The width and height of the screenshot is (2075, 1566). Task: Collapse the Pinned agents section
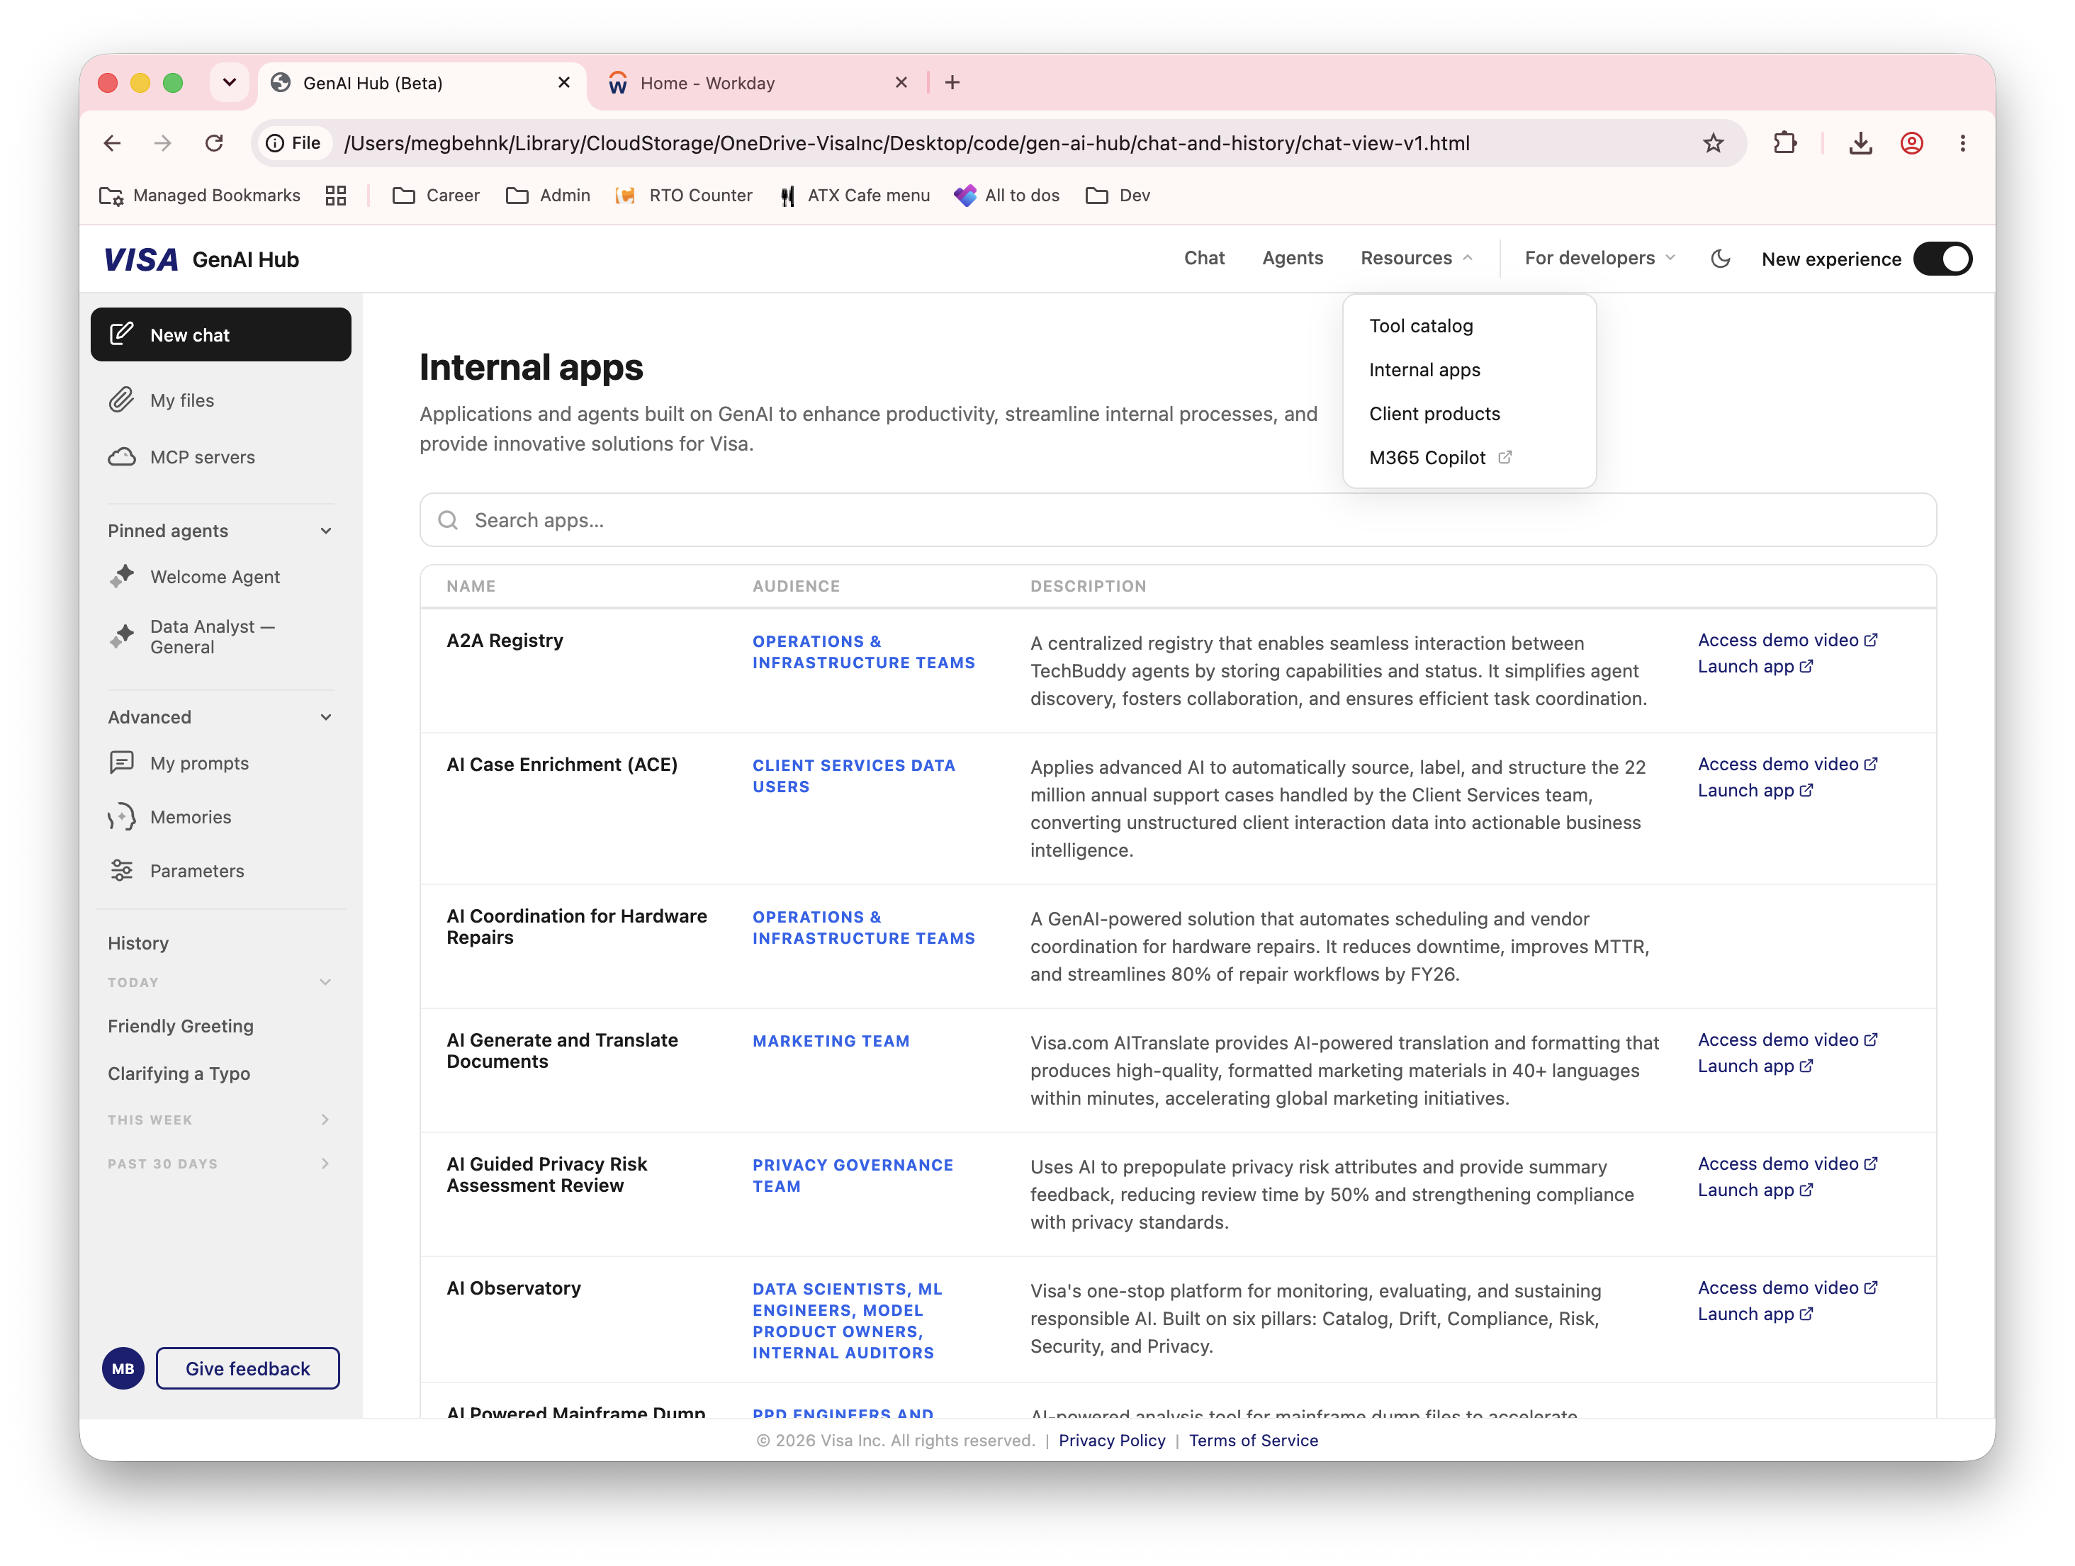(x=325, y=531)
